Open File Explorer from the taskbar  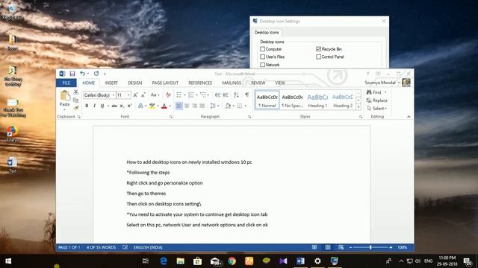pyautogui.click(x=181, y=261)
